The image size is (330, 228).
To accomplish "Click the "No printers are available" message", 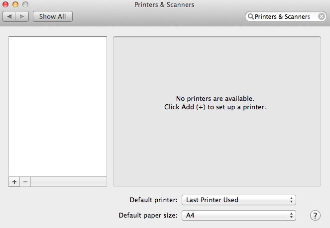I will [215, 99].
